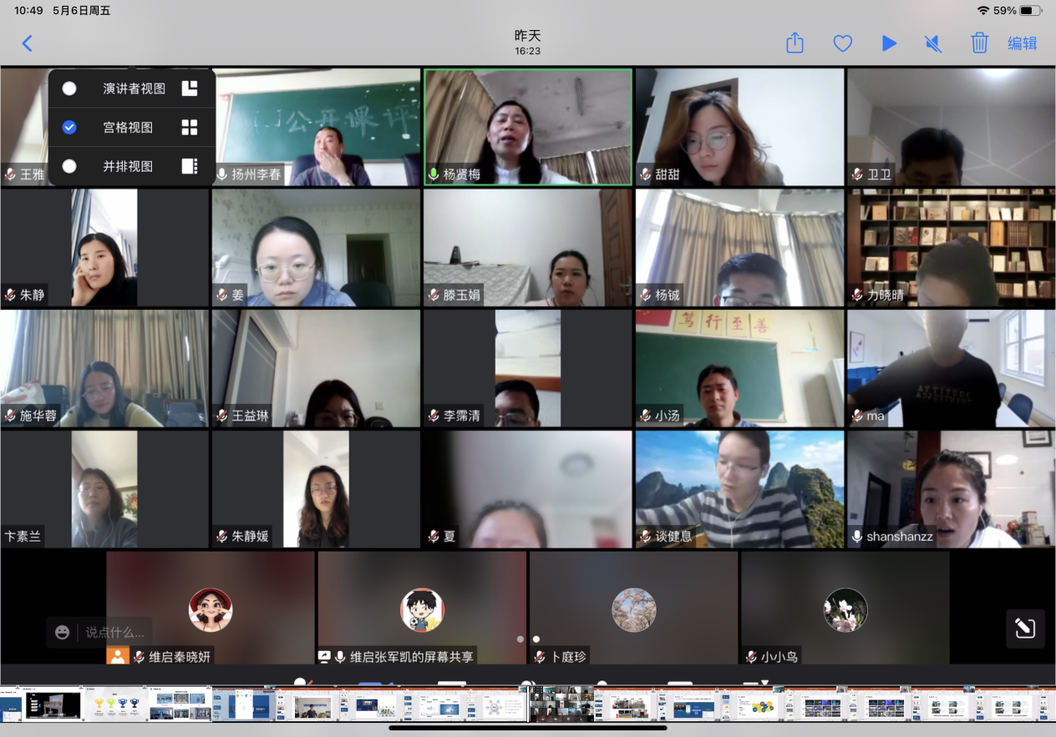1056x737 pixels.
Task: Tap the annotation pencil button
Action: pyautogui.click(x=1025, y=629)
